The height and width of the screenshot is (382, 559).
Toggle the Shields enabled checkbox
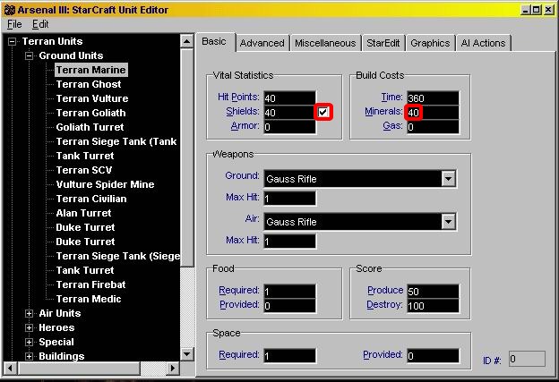[323, 112]
